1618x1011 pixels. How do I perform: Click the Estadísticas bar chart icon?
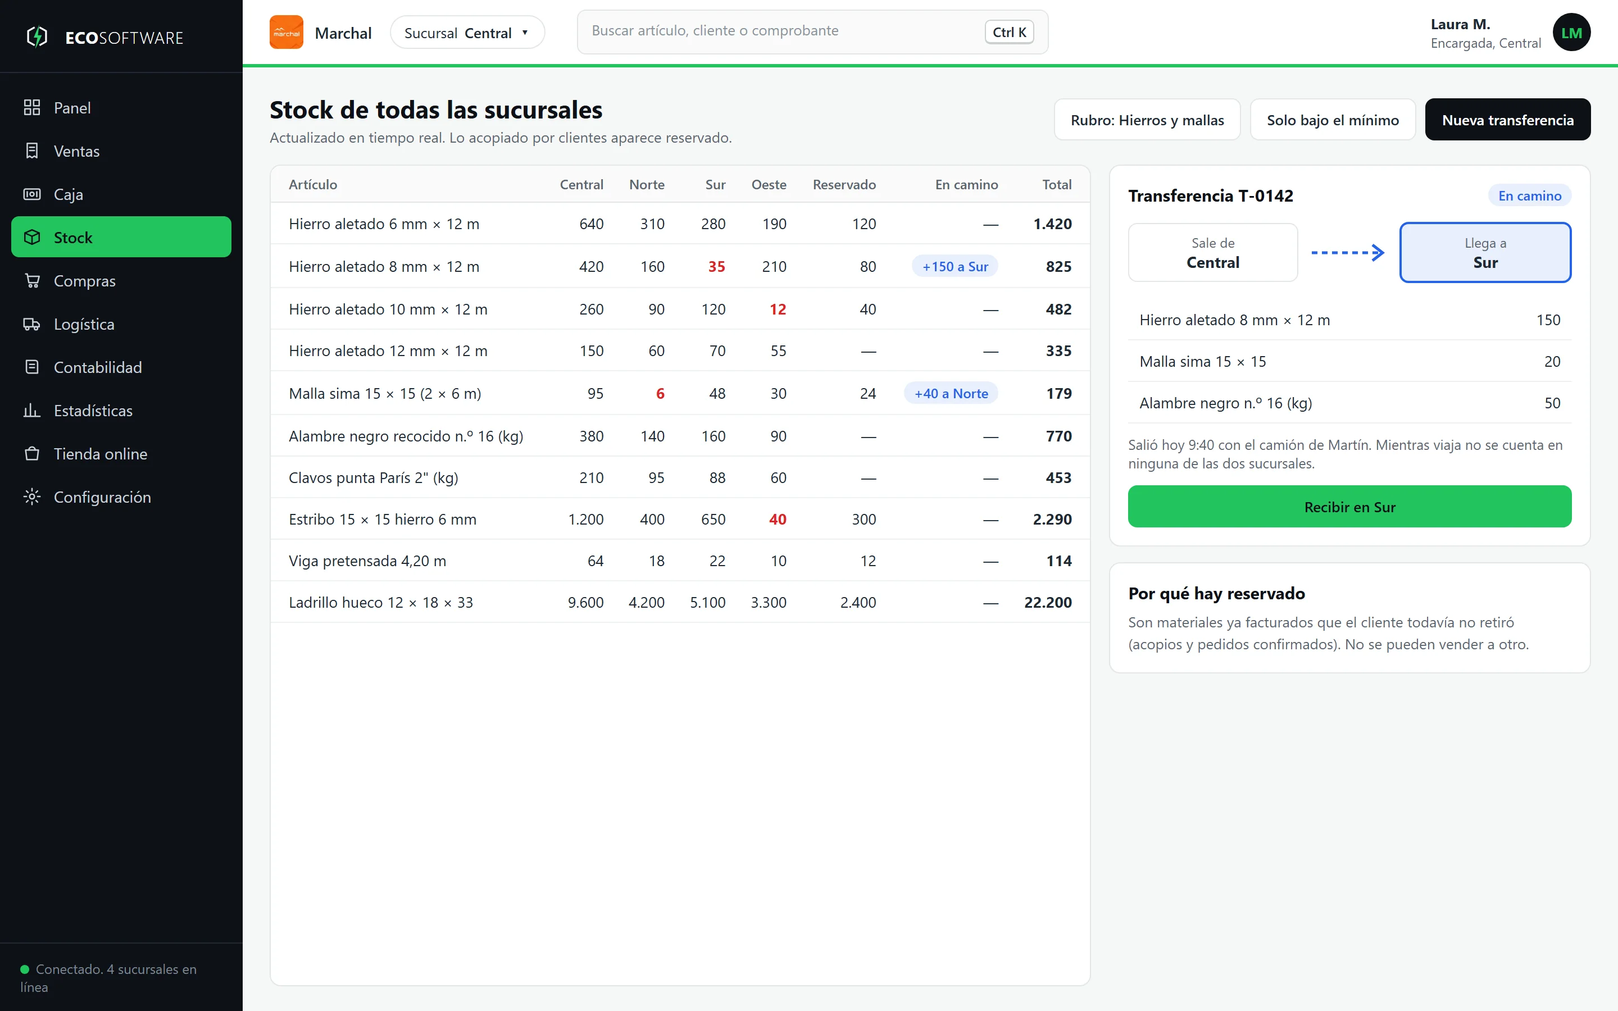[x=31, y=411]
